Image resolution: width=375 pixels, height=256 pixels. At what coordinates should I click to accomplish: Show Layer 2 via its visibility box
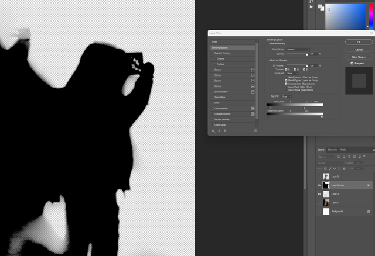(x=319, y=177)
